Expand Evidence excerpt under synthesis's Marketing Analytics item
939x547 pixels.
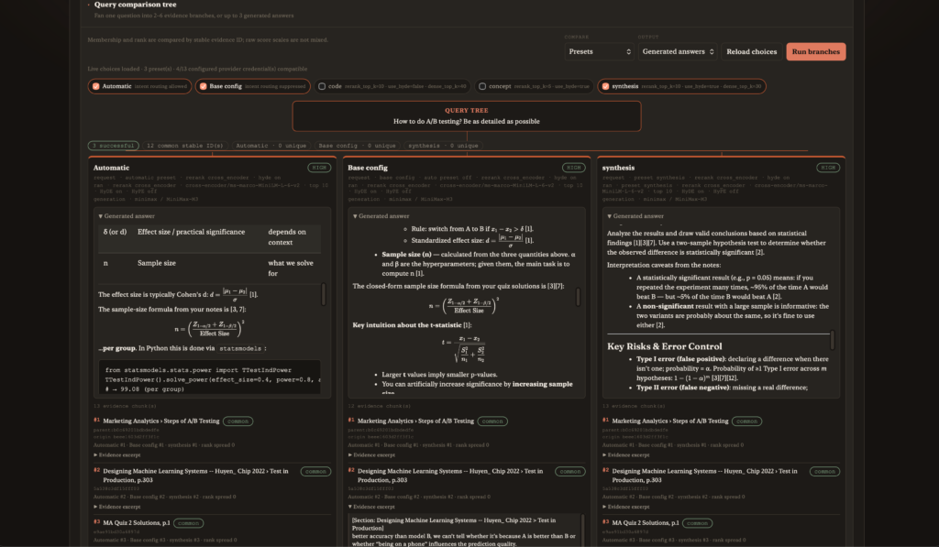click(625, 454)
